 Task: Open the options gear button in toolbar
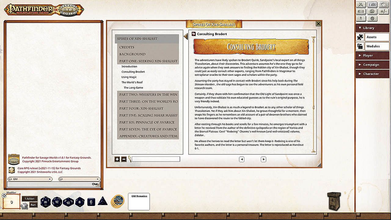[x=372, y=19]
